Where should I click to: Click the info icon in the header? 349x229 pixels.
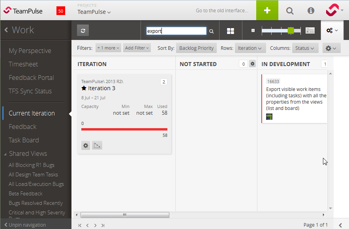[311, 10]
